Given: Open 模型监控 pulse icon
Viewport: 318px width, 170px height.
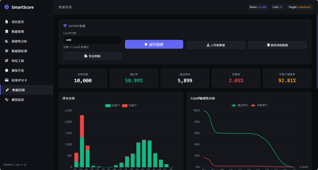Looking at the screenshot, I should click(x=7, y=99).
